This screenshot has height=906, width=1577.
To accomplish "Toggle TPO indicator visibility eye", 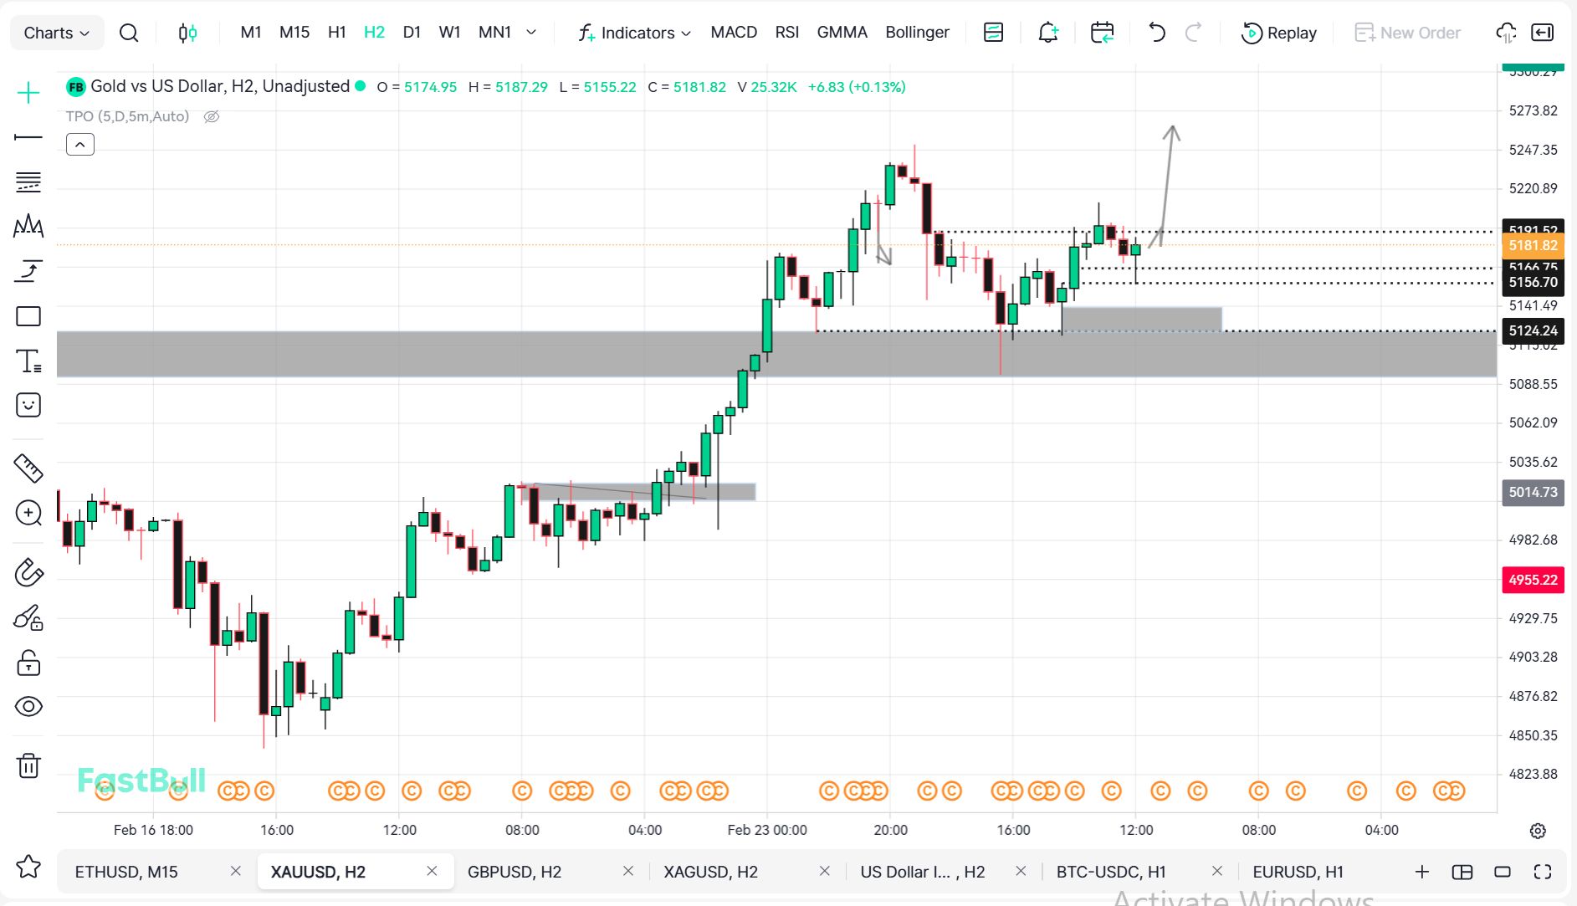I will [212, 117].
